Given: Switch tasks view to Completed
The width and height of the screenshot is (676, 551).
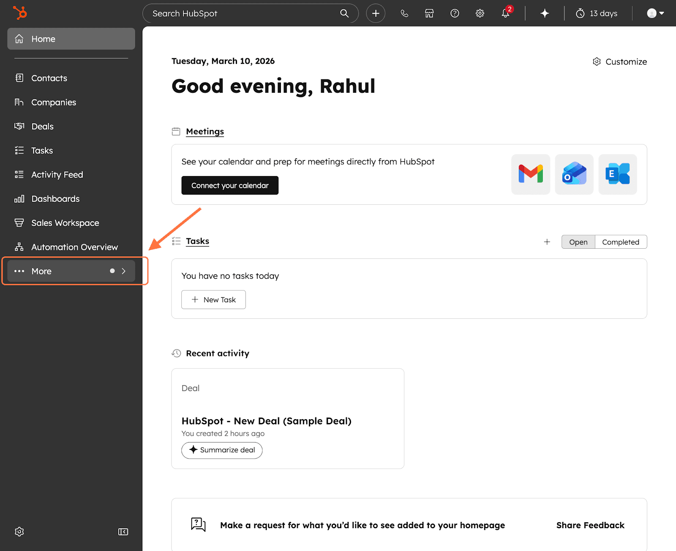Looking at the screenshot, I should pyautogui.click(x=620, y=242).
